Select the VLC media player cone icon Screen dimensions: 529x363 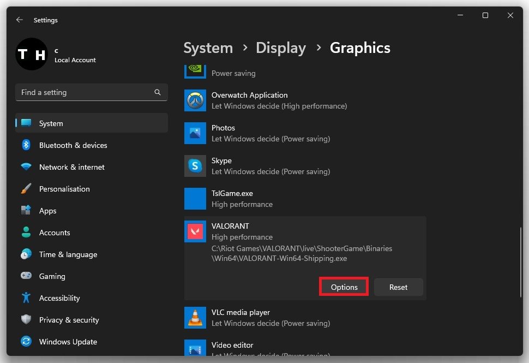(x=195, y=318)
